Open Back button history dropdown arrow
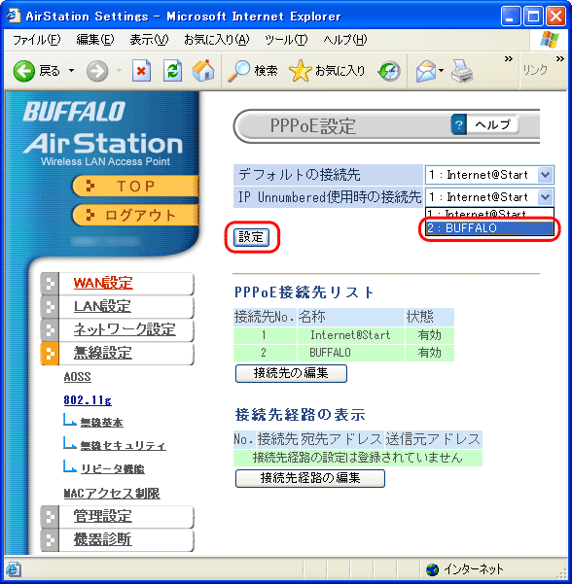Image resolution: width=572 pixels, height=584 pixels. click(71, 70)
